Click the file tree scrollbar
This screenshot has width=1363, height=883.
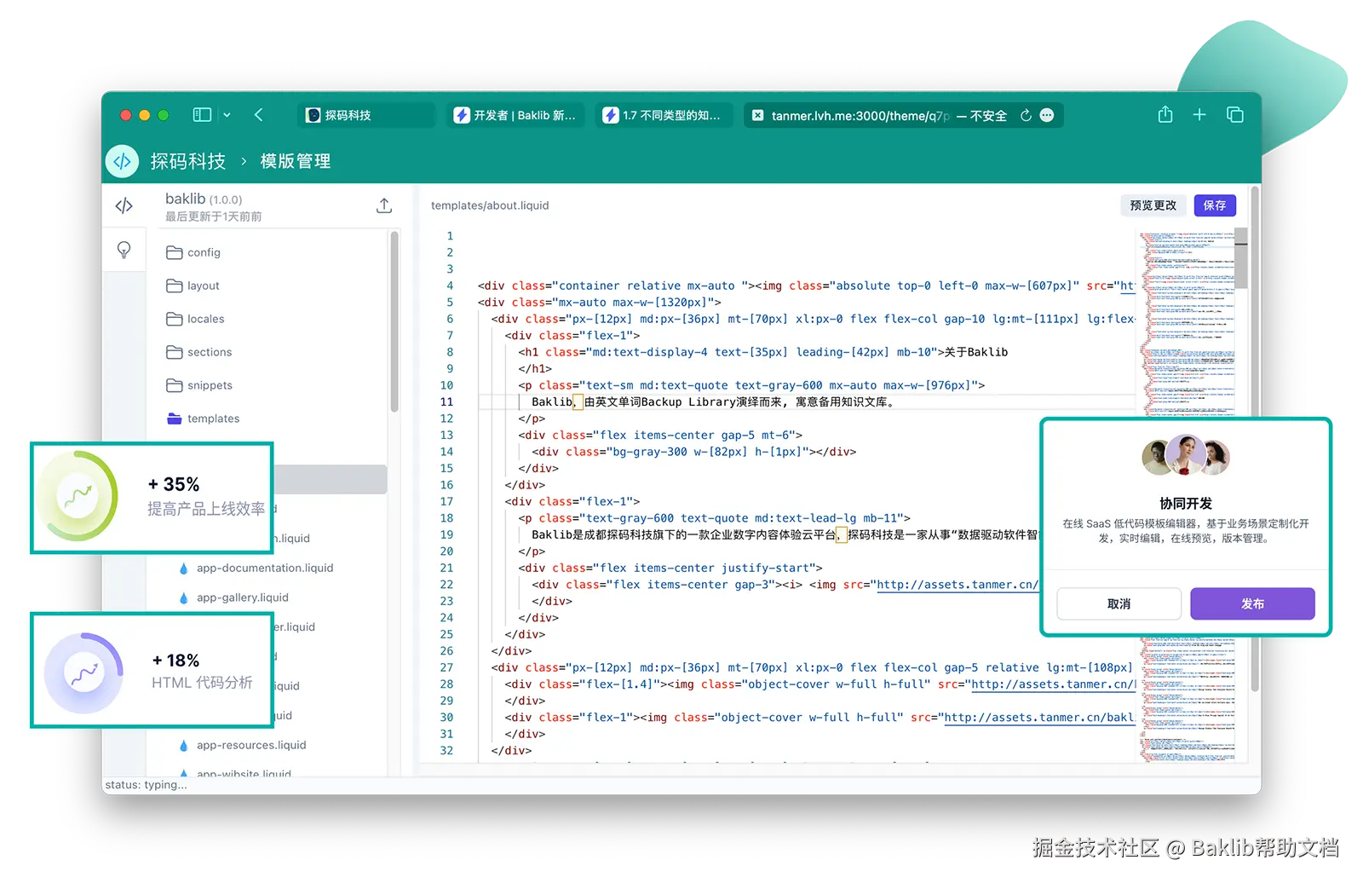(394, 322)
